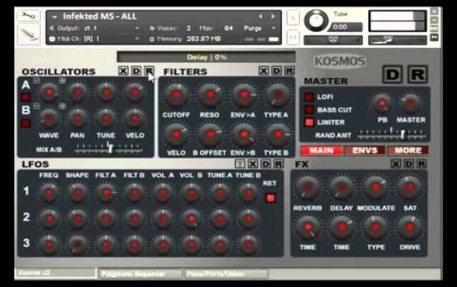Click the SAT knob in FX

click(410, 187)
